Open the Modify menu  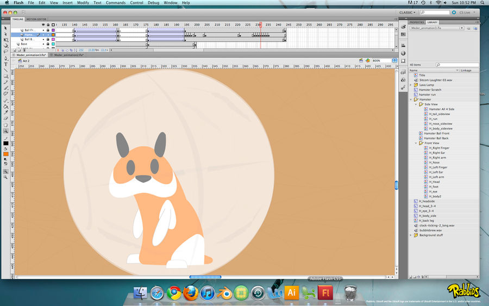point(83,3)
